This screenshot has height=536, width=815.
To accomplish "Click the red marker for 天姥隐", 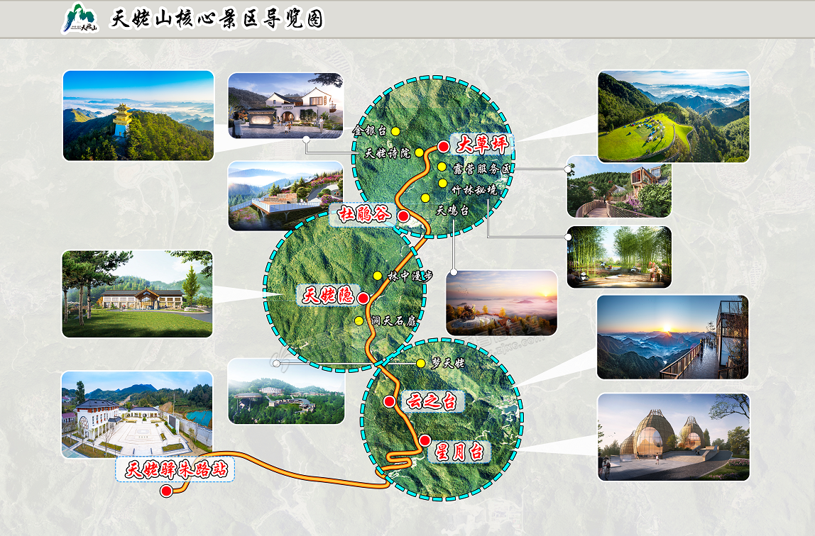I will (x=363, y=298).
